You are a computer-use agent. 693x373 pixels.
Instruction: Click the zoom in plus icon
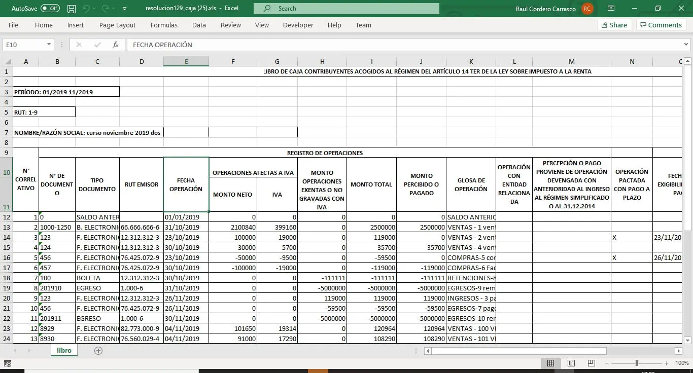(666, 363)
